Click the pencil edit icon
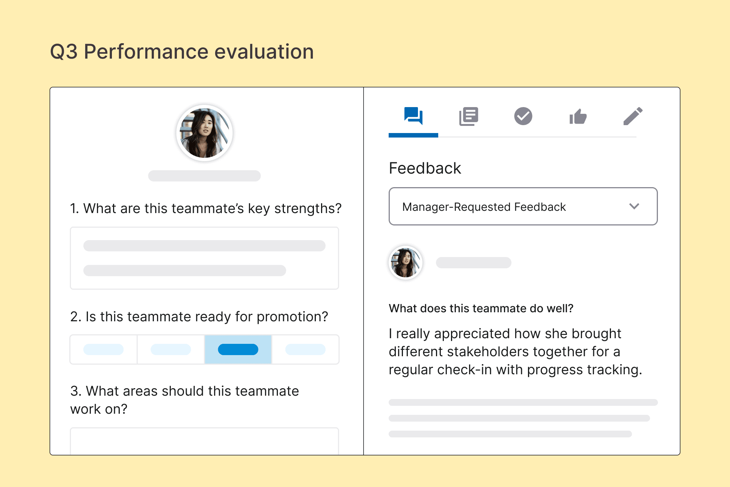Image resolution: width=730 pixels, height=487 pixels. (633, 116)
